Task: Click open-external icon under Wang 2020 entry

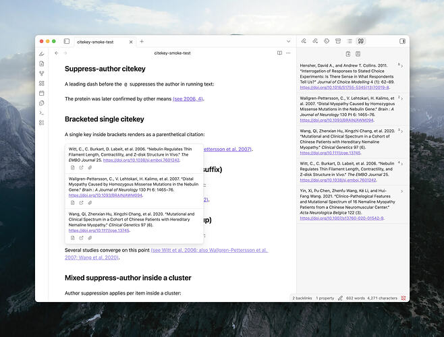Action: [81, 238]
